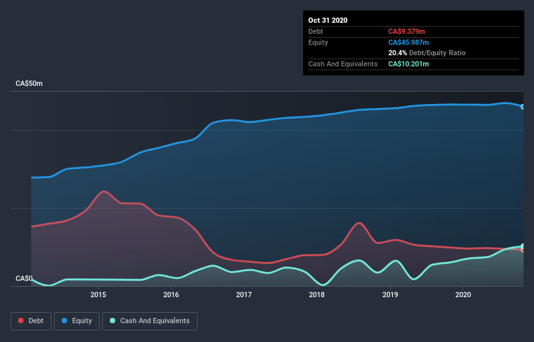Click the Oct 31 2020 tooltip date
The width and height of the screenshot is (534, 342).
[x=328, y=20]
